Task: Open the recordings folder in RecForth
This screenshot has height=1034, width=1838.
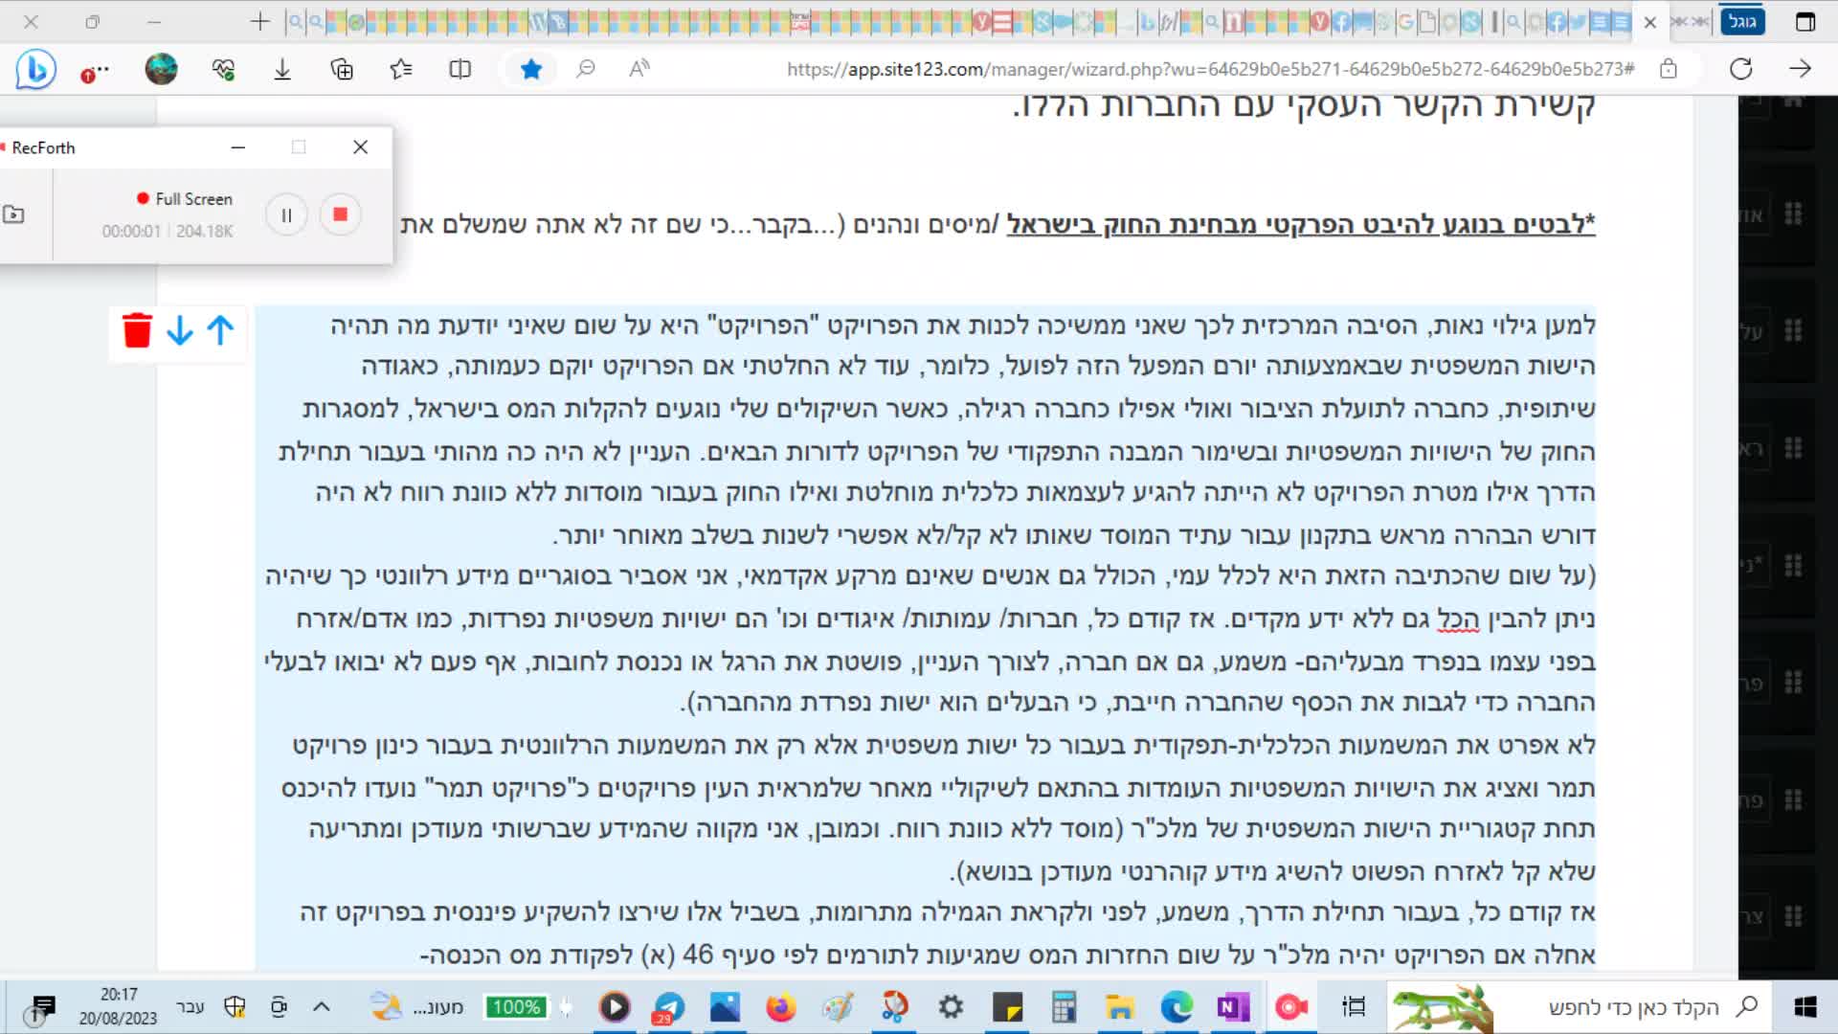Action: pyautogui.click(x=14, y=215)
